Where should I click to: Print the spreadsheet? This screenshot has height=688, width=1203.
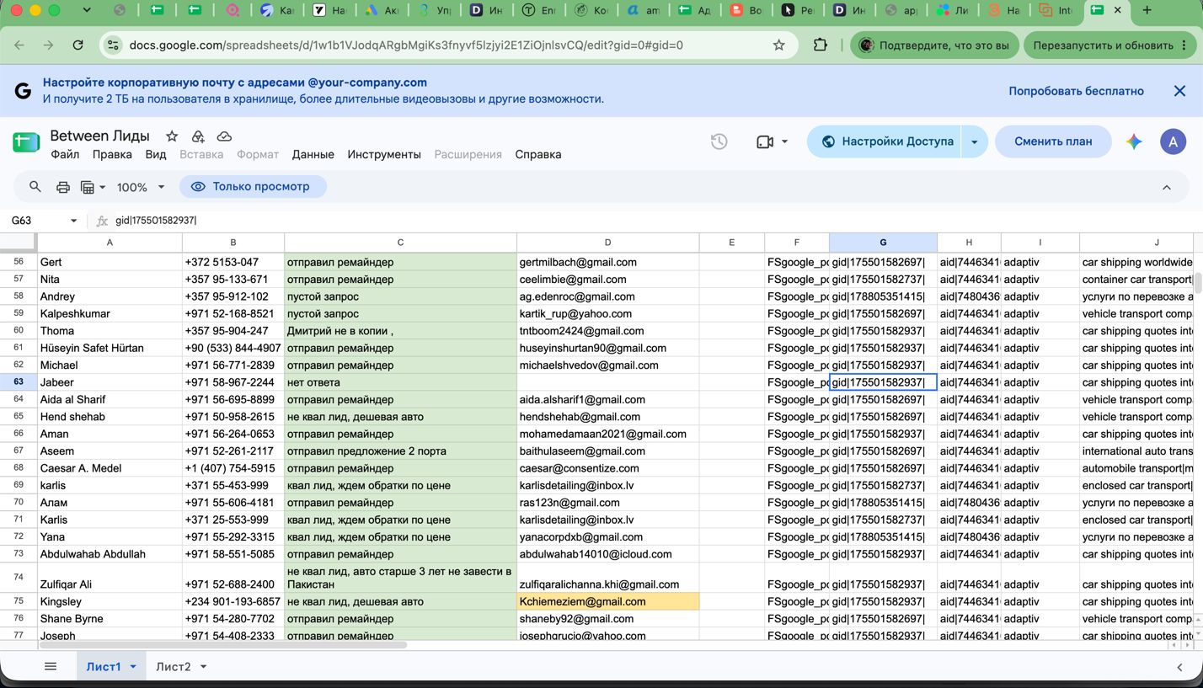pos(63,187)
